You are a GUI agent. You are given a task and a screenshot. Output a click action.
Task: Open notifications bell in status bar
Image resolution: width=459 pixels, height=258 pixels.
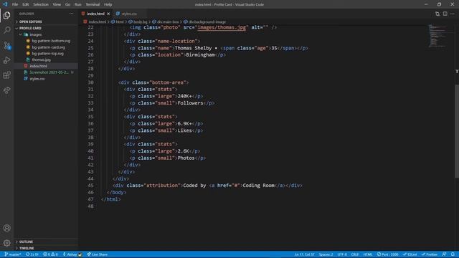[x=453, y=254]
